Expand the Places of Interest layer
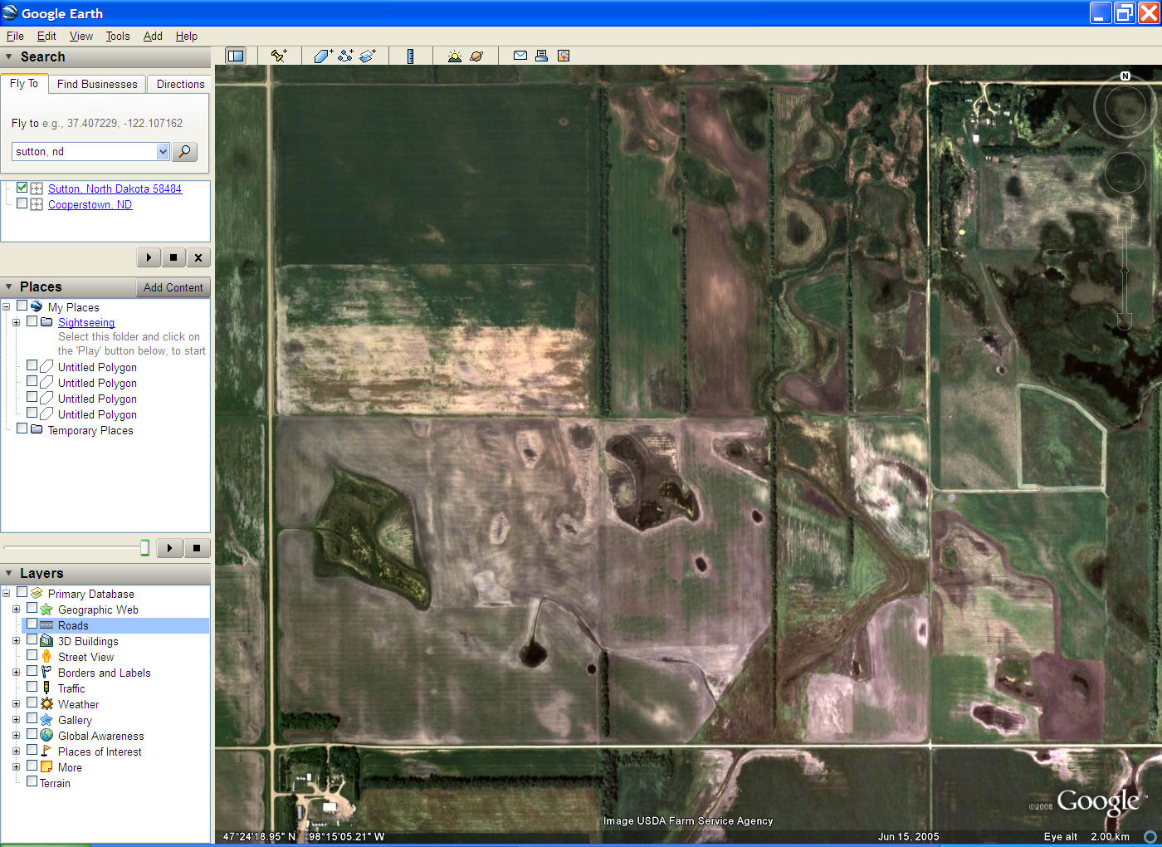 coord(16,751)
